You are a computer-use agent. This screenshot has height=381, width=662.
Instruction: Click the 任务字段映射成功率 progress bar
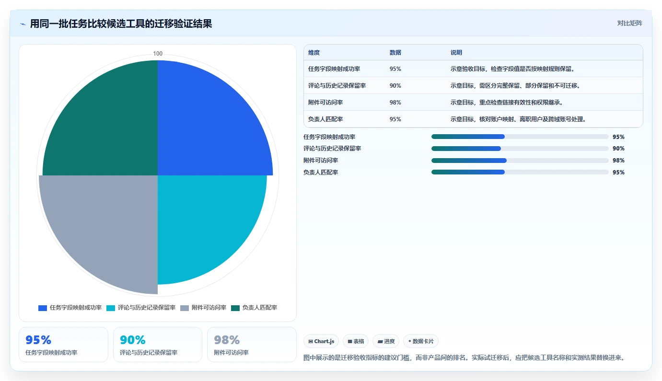click(520, 137)
